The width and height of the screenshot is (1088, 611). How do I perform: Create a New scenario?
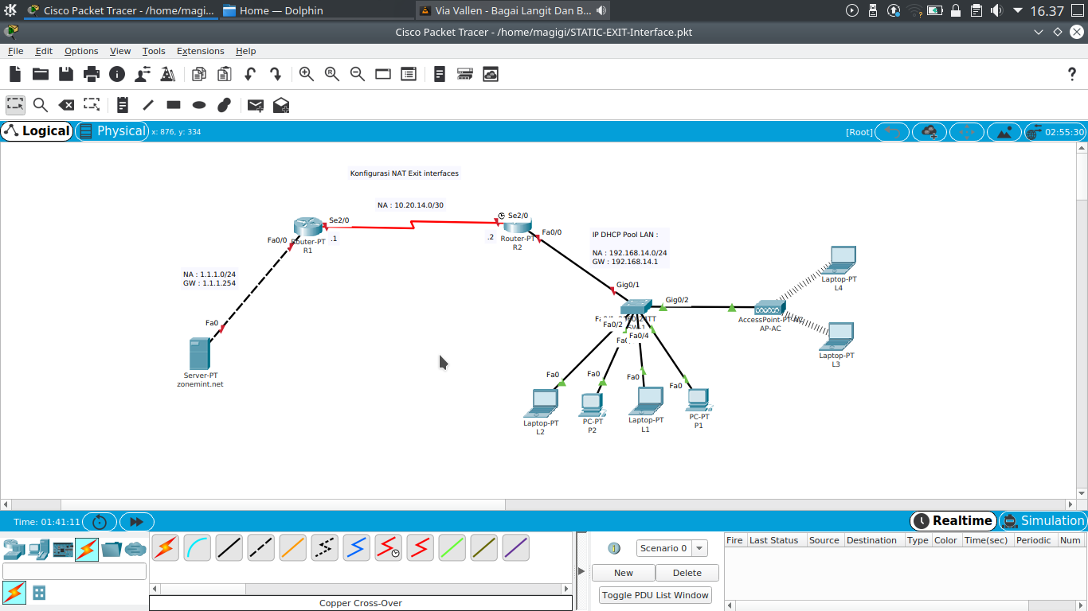coord(623,572)
